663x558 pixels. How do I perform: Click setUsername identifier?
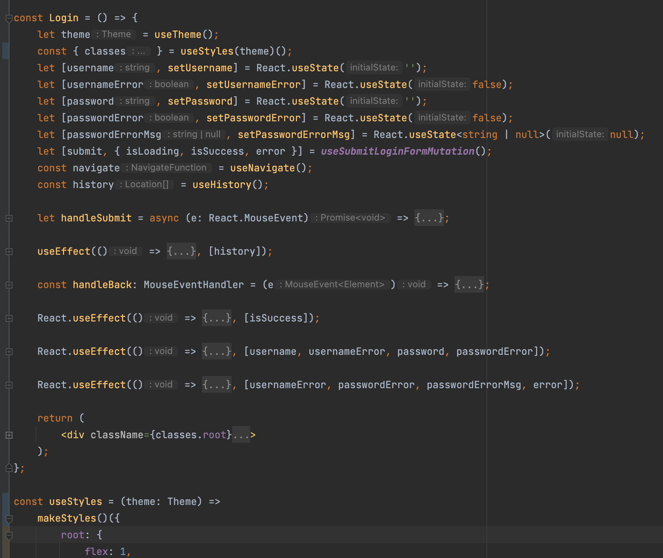coord(200,68)
